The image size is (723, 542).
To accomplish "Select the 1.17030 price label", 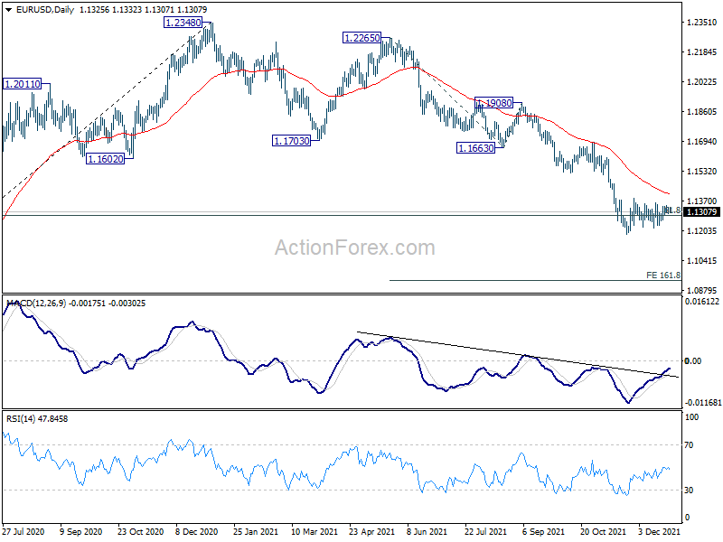I will click(x=291, y=141).
